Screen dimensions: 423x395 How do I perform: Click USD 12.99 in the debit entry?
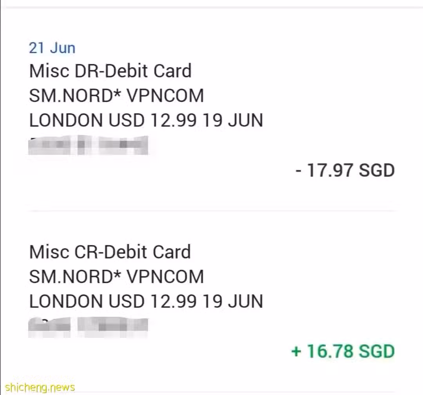pyautogui.click(x=152, y=120)
